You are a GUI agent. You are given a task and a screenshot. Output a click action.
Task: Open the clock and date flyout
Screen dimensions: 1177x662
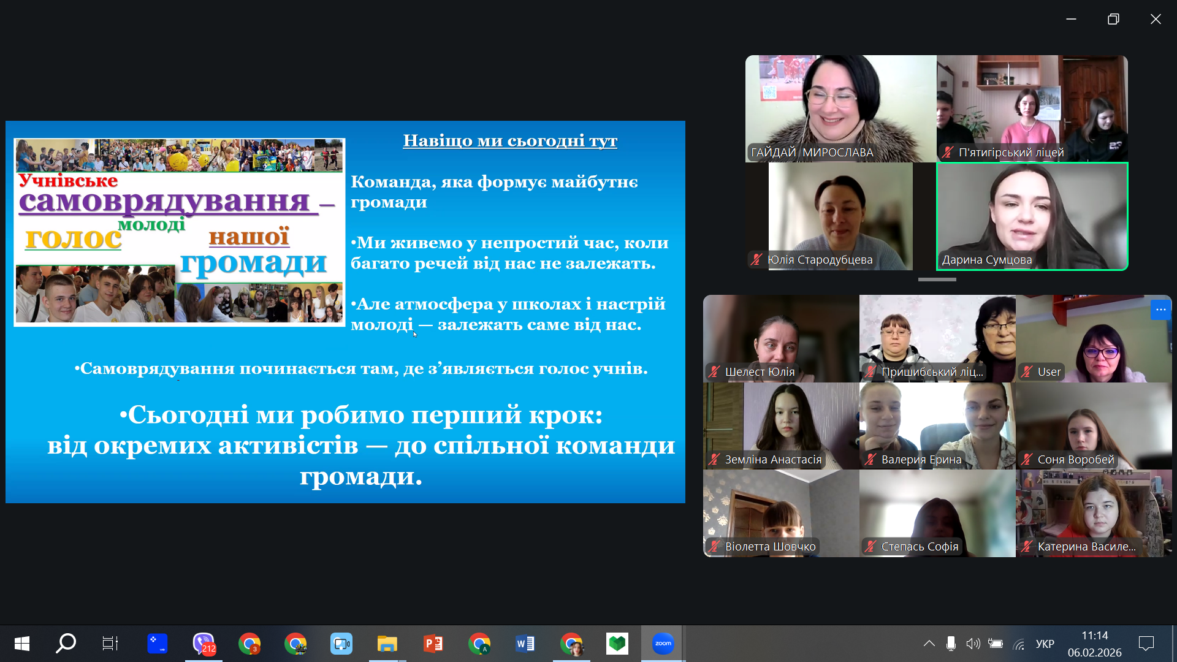point(1094,644)
